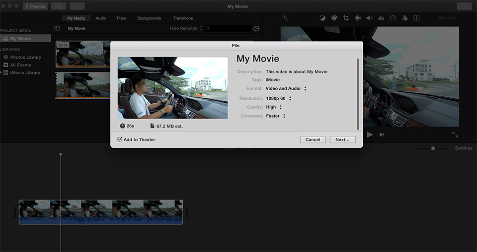Open the Resolution dropdown 1080p 60
Screen dimensions: 477x252
[x=279, y=98]
